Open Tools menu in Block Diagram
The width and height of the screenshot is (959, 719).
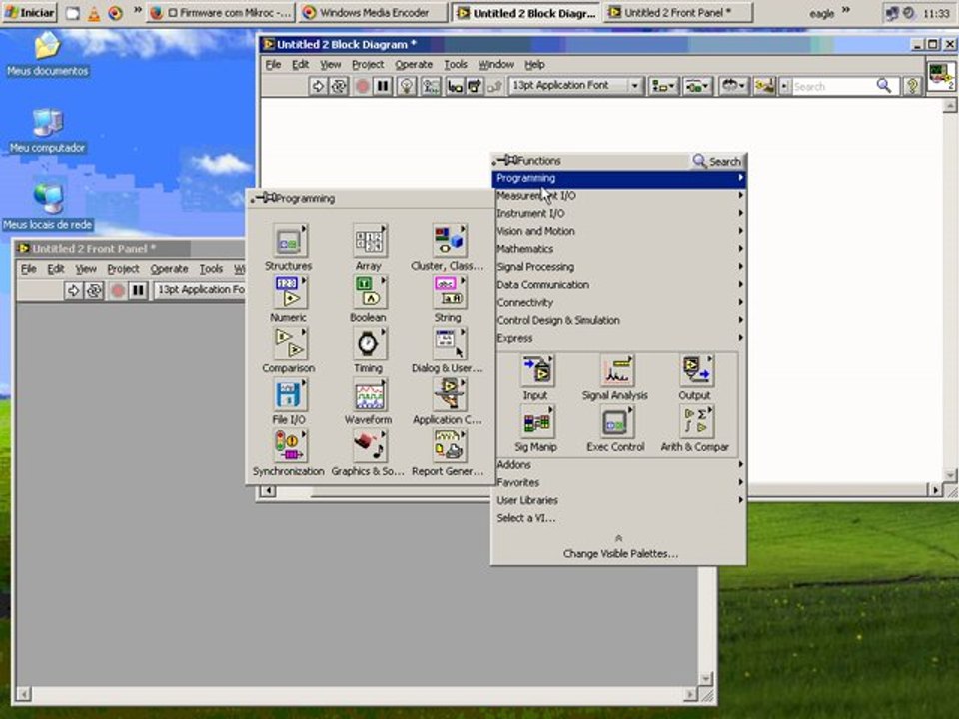click(456, 64)
